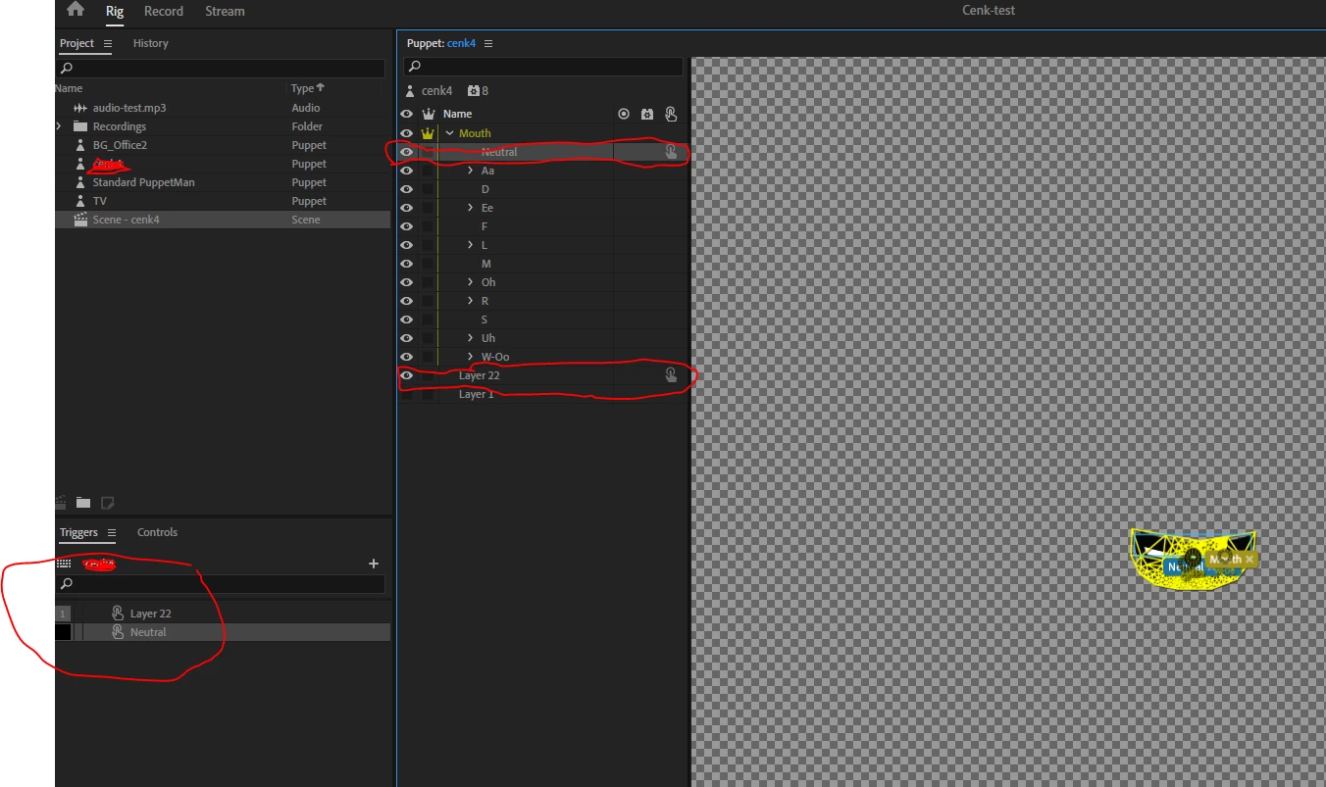This screenshot has width=1326, height=787.
Task: Select Scene - cenk4 in Project panel
Action: 223,220
